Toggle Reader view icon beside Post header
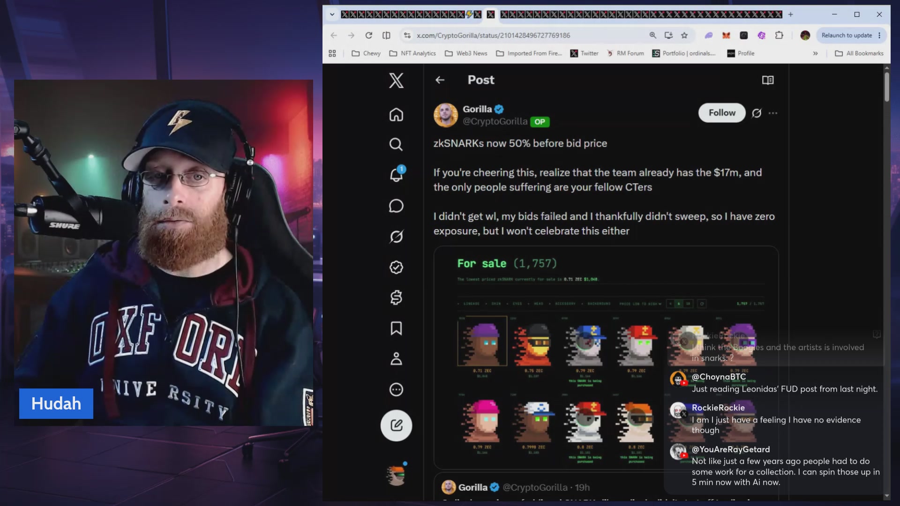The width and height of the screenshot is (900, 506). [x=768, y=80]
